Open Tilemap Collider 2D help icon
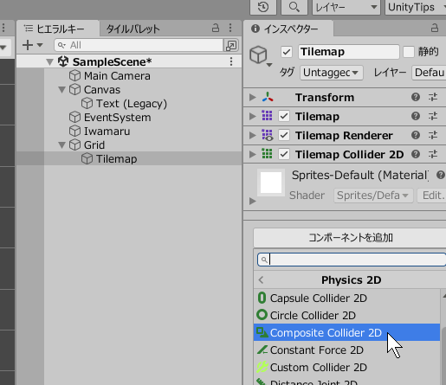446x385 pixels. click(416, 154)
